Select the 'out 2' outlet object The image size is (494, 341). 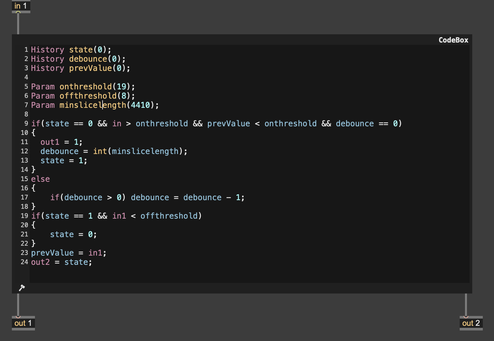[471, 323]
